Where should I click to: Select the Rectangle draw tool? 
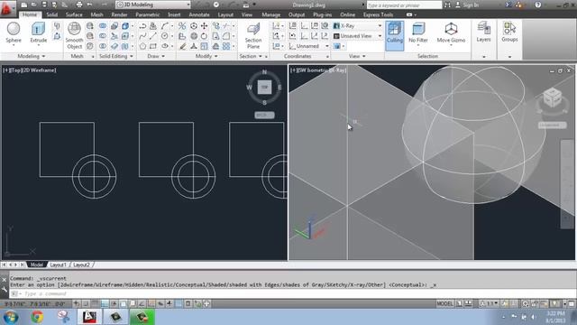tap(153, 46)
